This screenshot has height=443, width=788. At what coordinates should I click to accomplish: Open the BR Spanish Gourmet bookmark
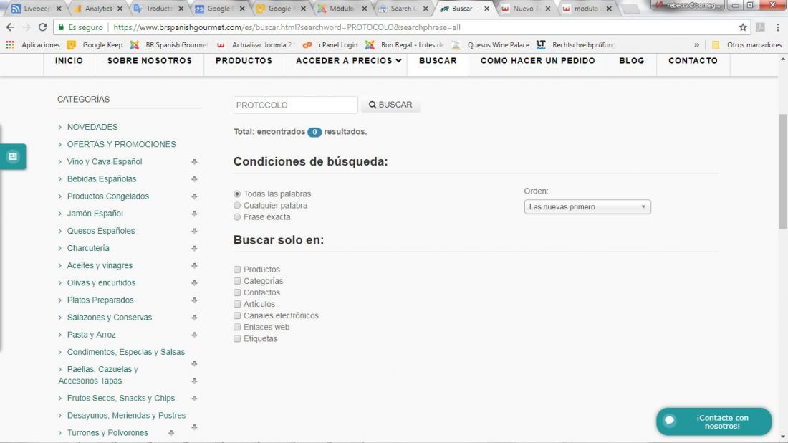168,44
